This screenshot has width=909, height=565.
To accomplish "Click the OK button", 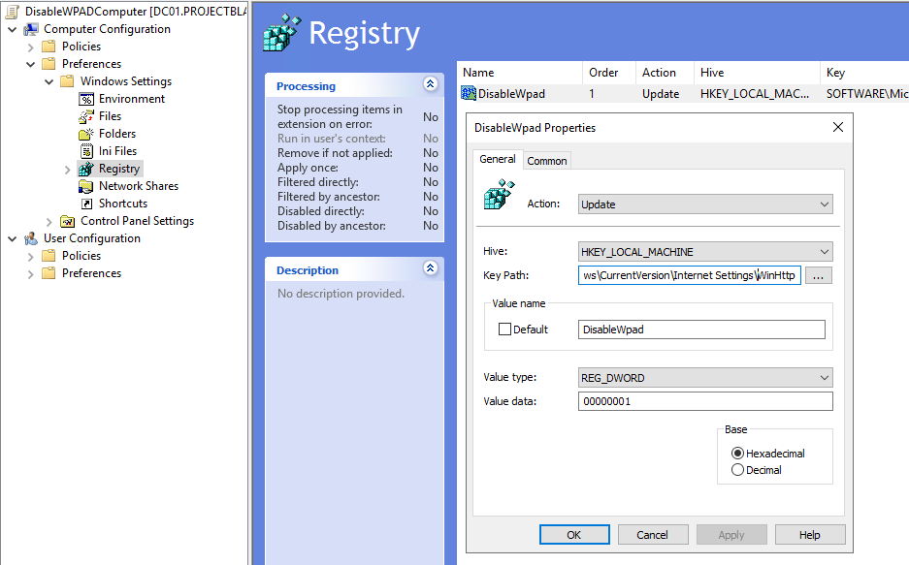I will point(574,534).
